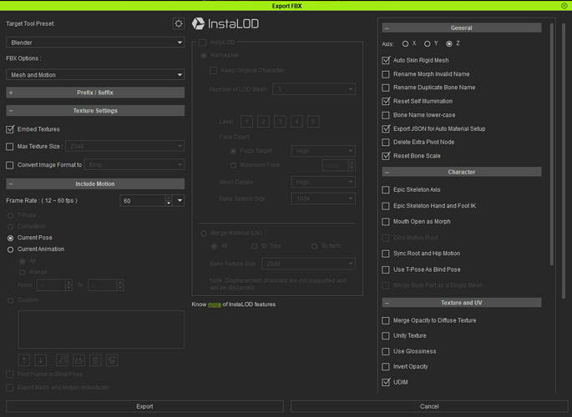
Task: Collapse the Character section
Action: click(x=462, y=172)
